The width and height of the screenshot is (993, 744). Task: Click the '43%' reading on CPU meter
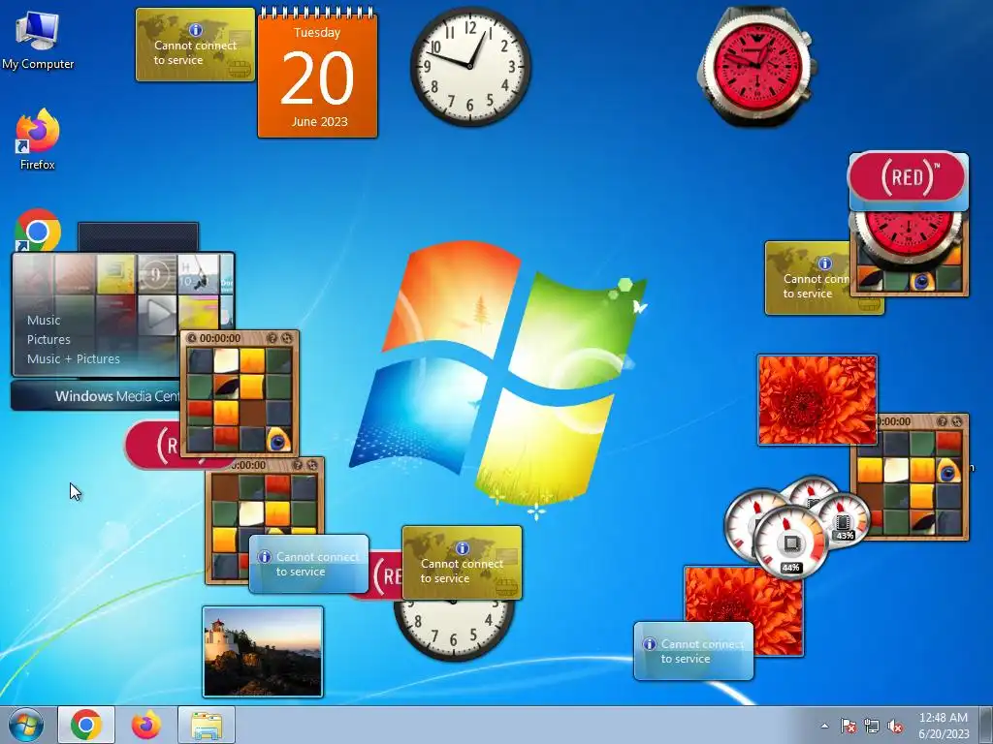(x=845, y=535)
